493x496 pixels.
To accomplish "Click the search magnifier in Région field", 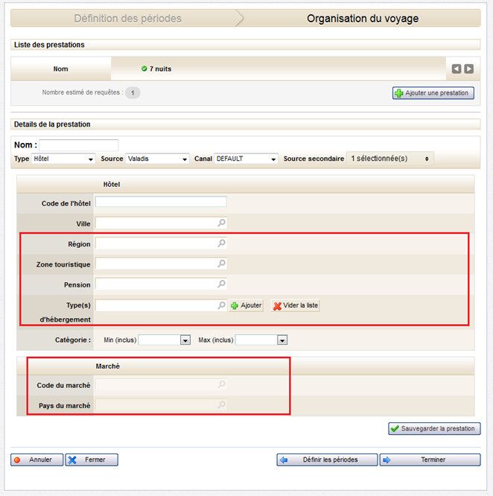I will click(221, 244).
